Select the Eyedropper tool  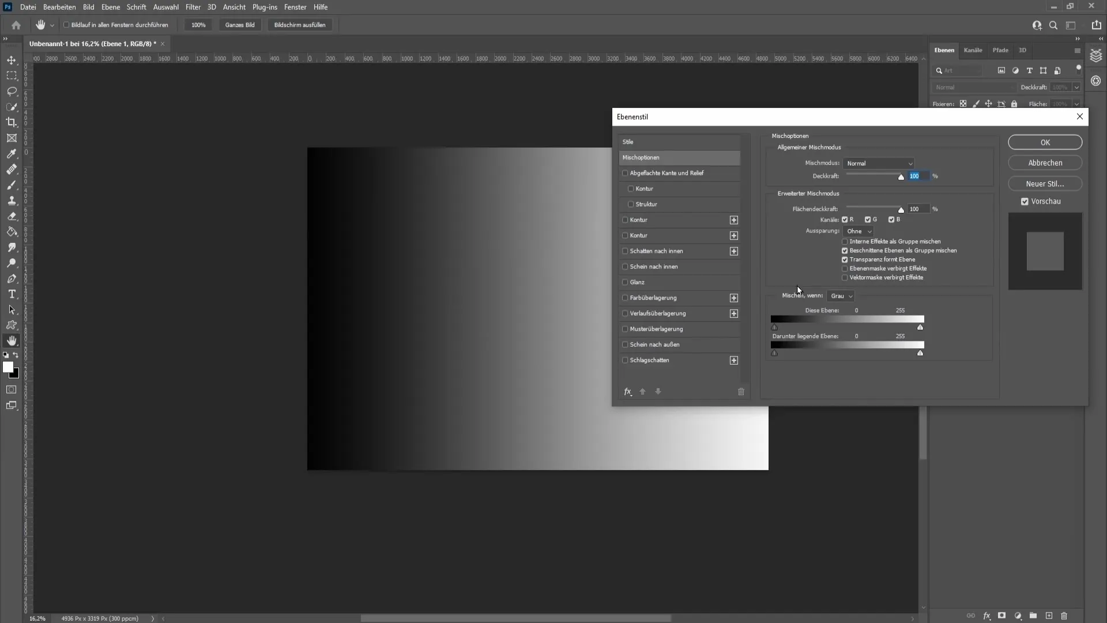pyautogui.click(x=12, y=153)
